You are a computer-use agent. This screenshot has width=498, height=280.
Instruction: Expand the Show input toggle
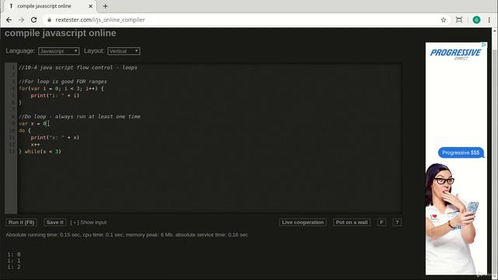coord(89,222)
